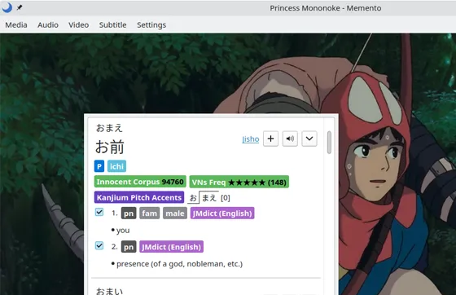The height and width of the screenshot is (295, 456).
Task: Click the reading おまえ above the headword
Action: coord(109,128)
